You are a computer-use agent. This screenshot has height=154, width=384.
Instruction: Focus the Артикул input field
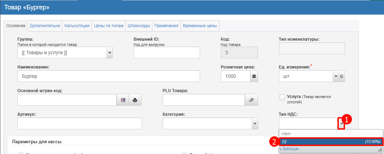tap(79, 123)
